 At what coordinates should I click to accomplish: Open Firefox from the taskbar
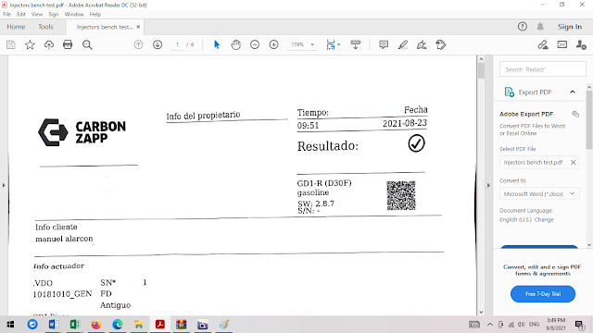point(96,325)
